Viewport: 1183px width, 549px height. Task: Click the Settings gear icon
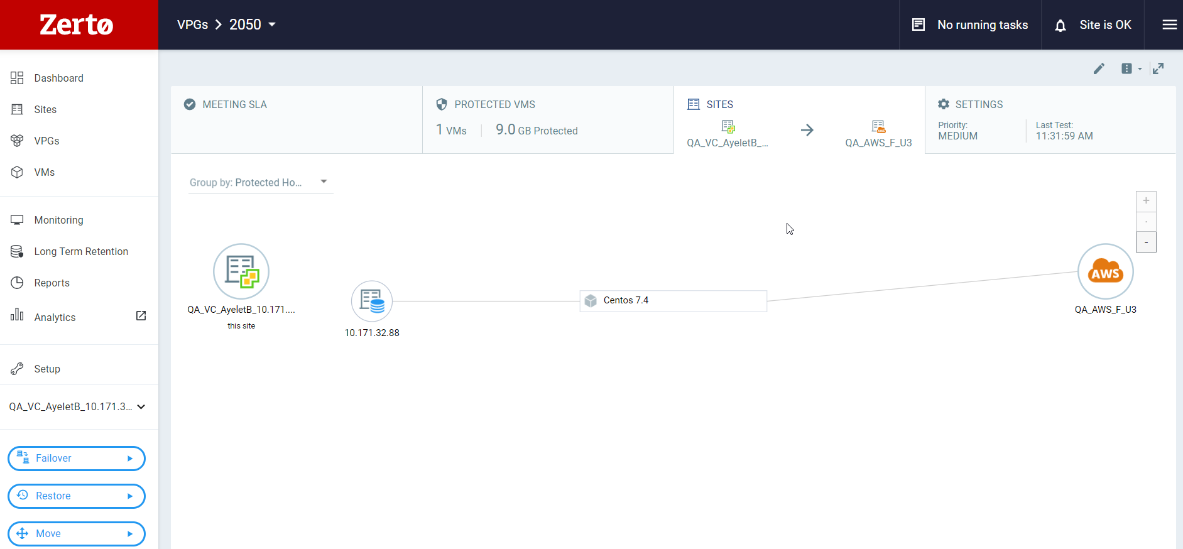pyautogui.click(x=944, y=104)
